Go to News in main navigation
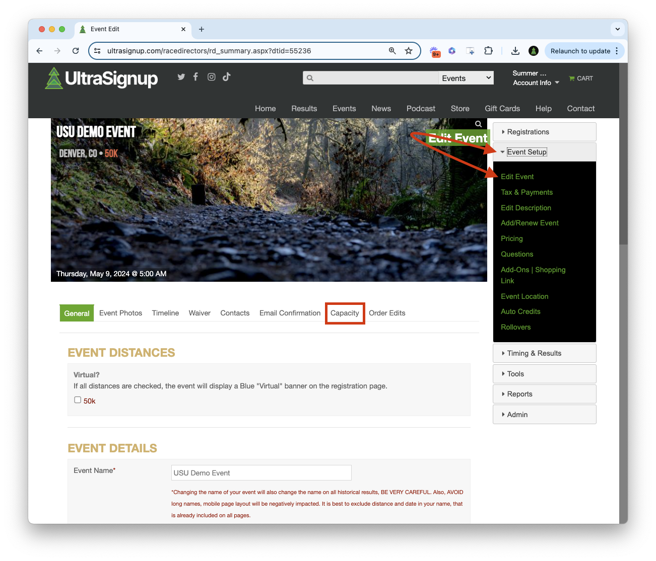Viewport: 656px width, 561px height. [381, 109]
